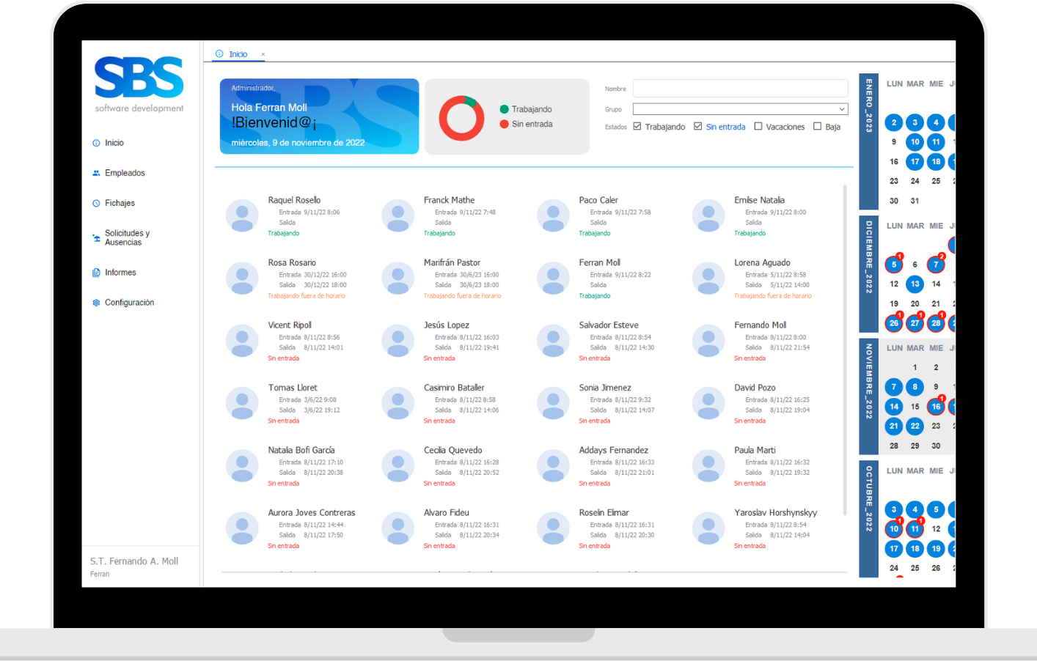Open Solicitudes y Ausencias from sidebar
Image resolution: width=1037 pixels, height=661 pixels.
[x=127, y=237]
